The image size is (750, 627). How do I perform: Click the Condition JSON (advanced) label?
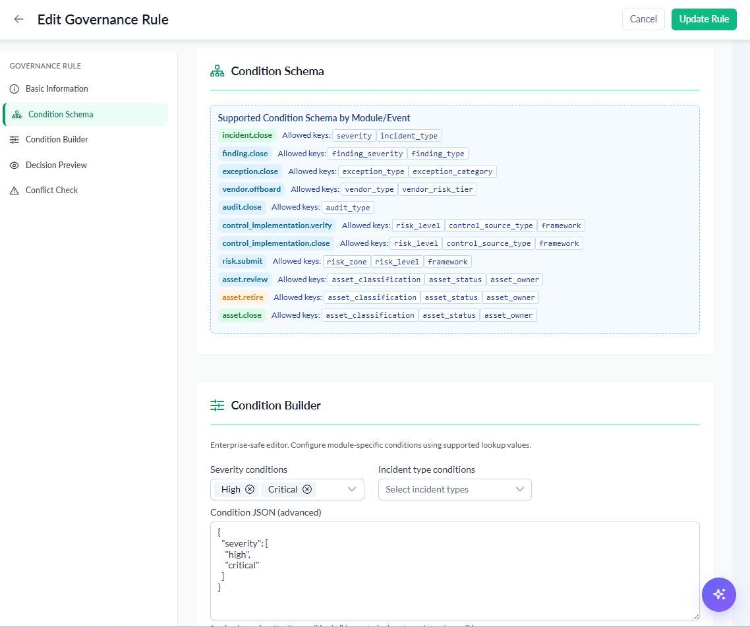pos(266,512)
